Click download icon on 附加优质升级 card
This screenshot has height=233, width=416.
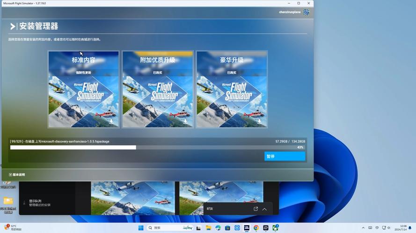pyautogui.click(x=185, y=121)
